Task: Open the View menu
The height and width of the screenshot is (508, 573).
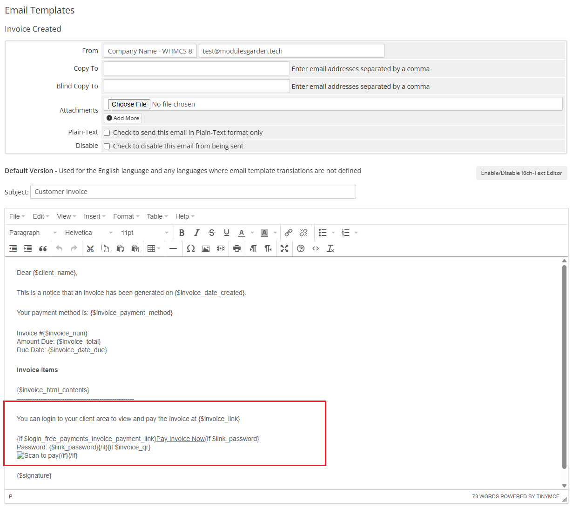Action: click(x=67, y=216)
